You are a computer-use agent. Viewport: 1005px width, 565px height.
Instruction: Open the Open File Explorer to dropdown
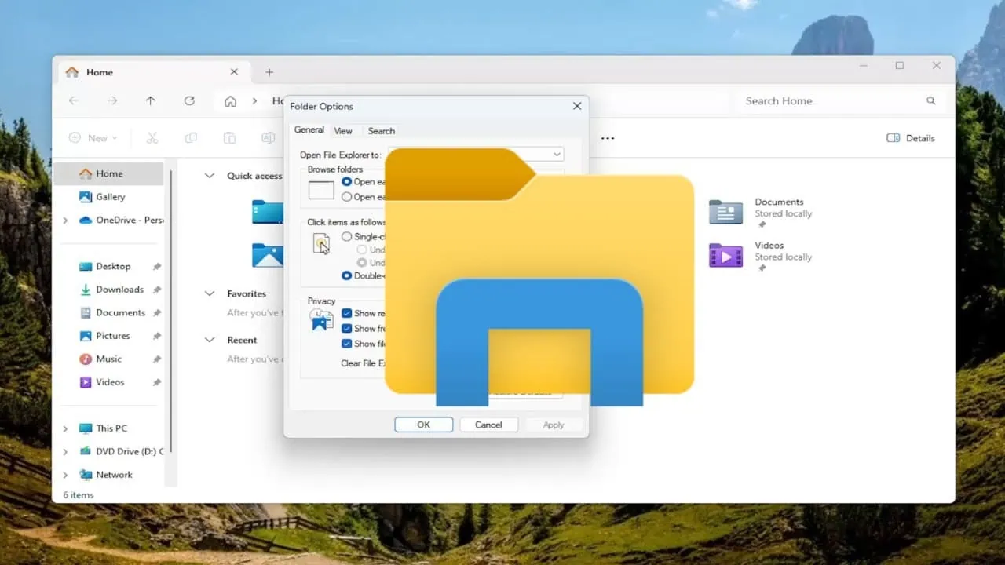pyautogui.click(x=556, y=154)
